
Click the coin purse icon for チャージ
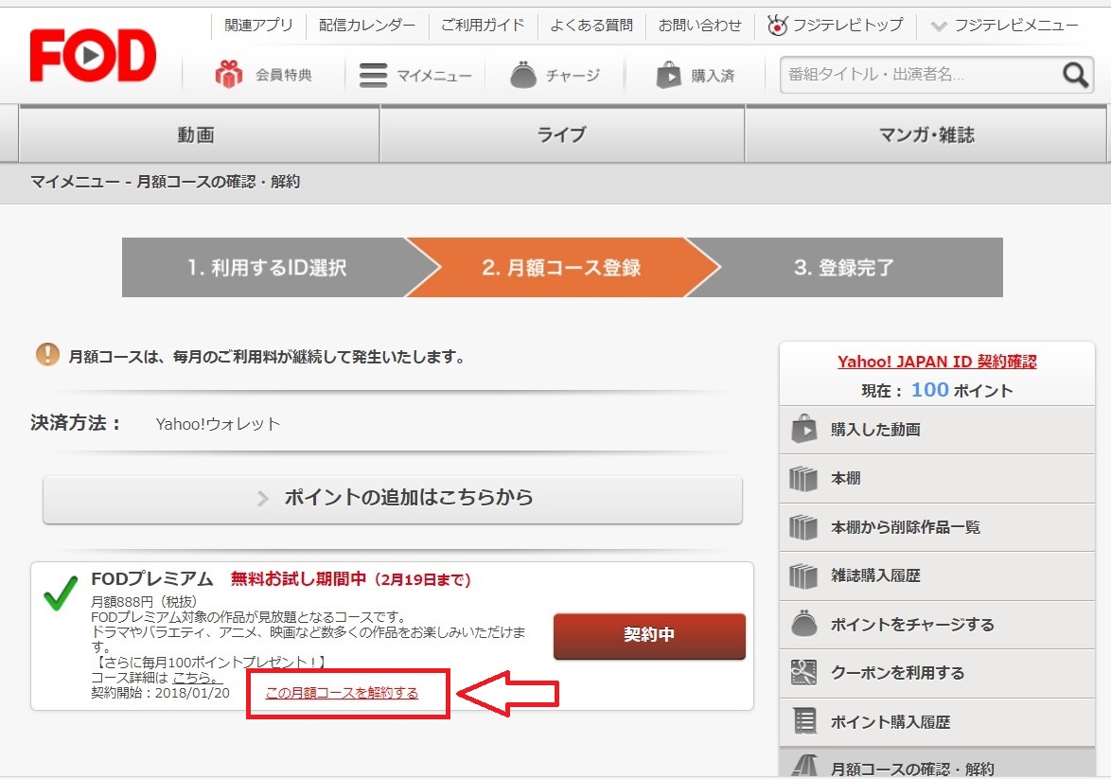point(523,75)
